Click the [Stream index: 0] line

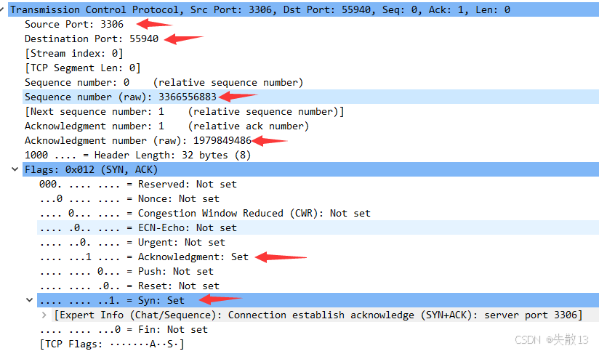pyautogui.click(x=73, y=53)
